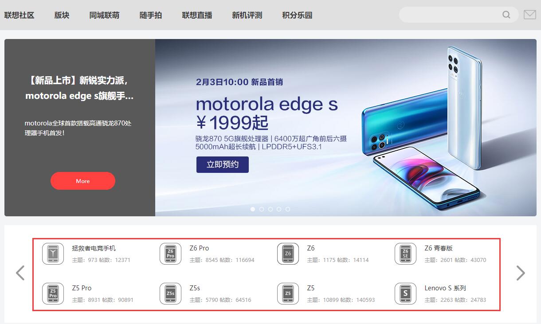Show next forum list with right chevron
Screen dimensions: 541x324
point(521,273)
